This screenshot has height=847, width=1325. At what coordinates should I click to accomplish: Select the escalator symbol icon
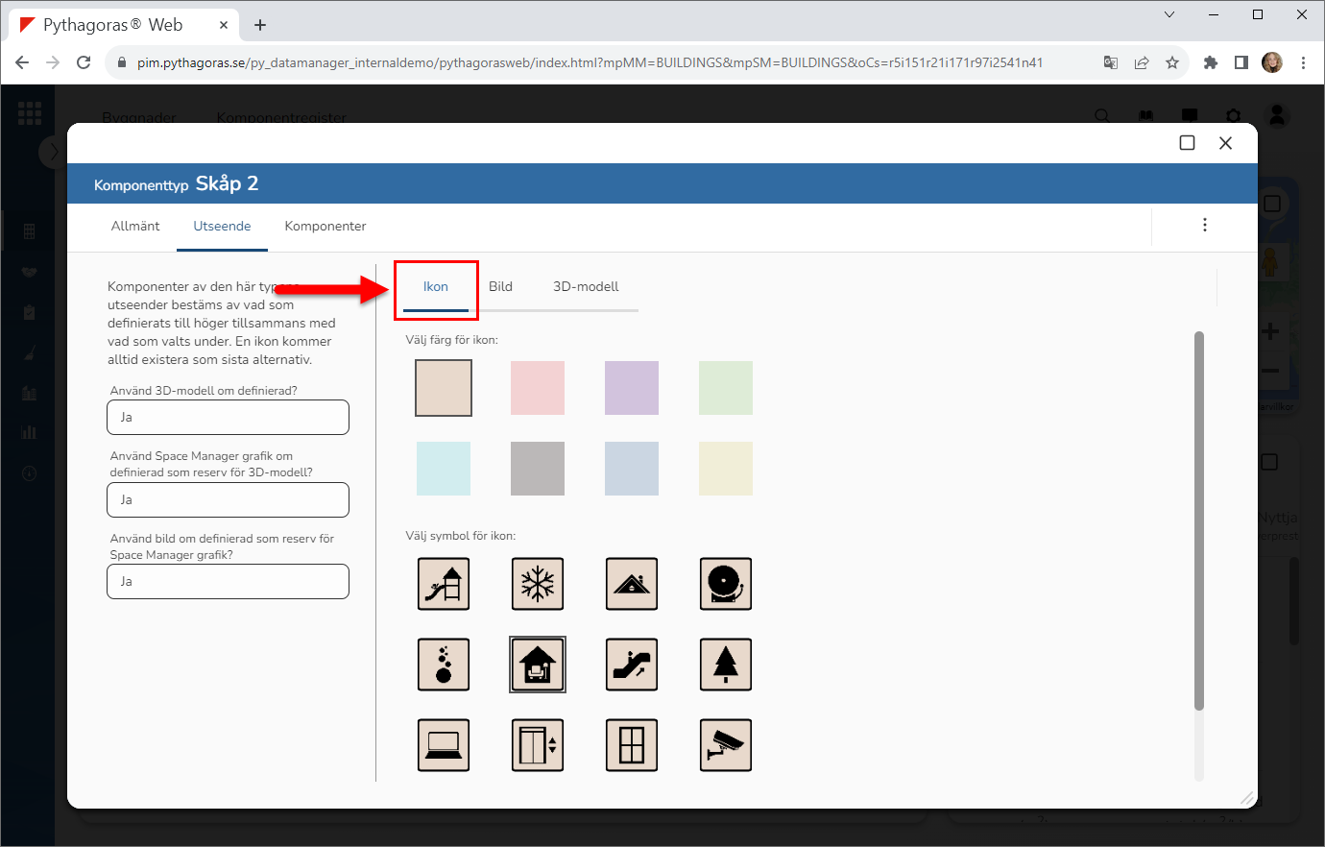[632, 665]
